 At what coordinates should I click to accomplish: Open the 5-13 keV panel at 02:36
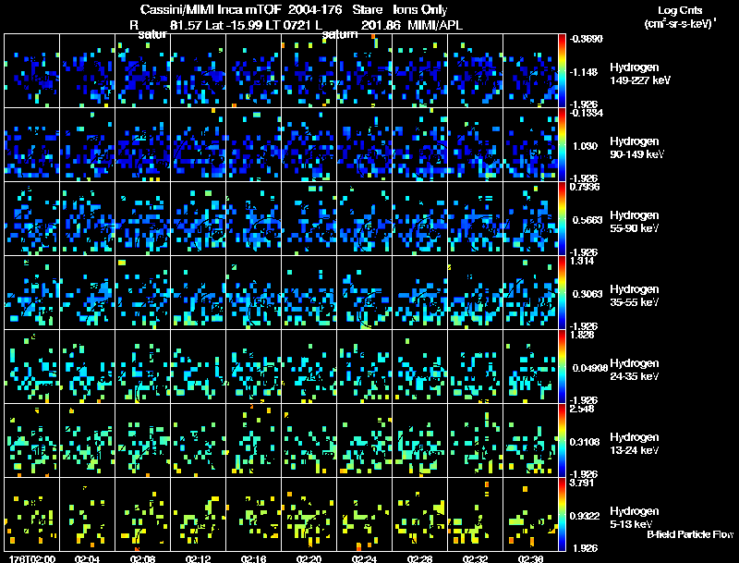[530, 515]
